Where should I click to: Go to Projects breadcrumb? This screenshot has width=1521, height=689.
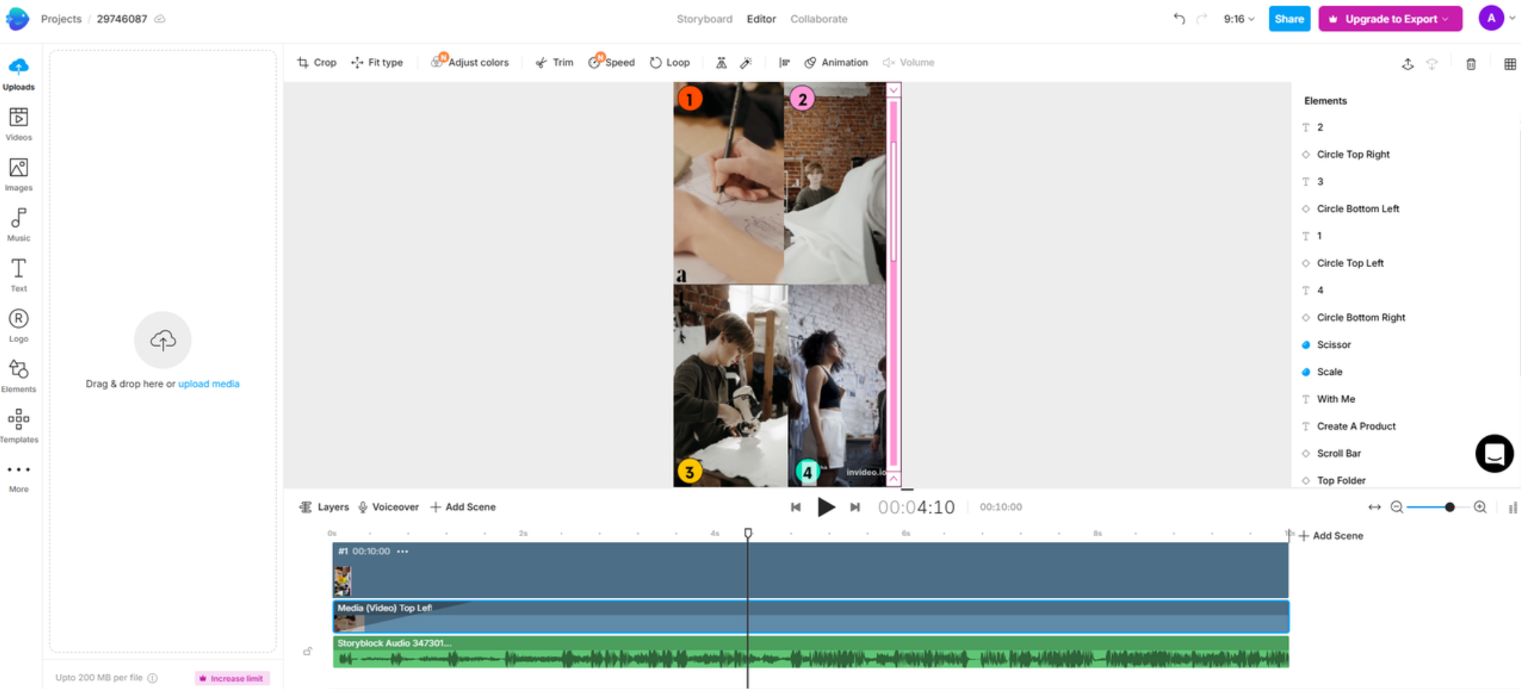point(61,19)
